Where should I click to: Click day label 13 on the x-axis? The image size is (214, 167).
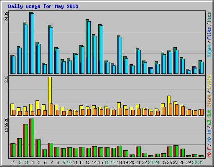88,162
